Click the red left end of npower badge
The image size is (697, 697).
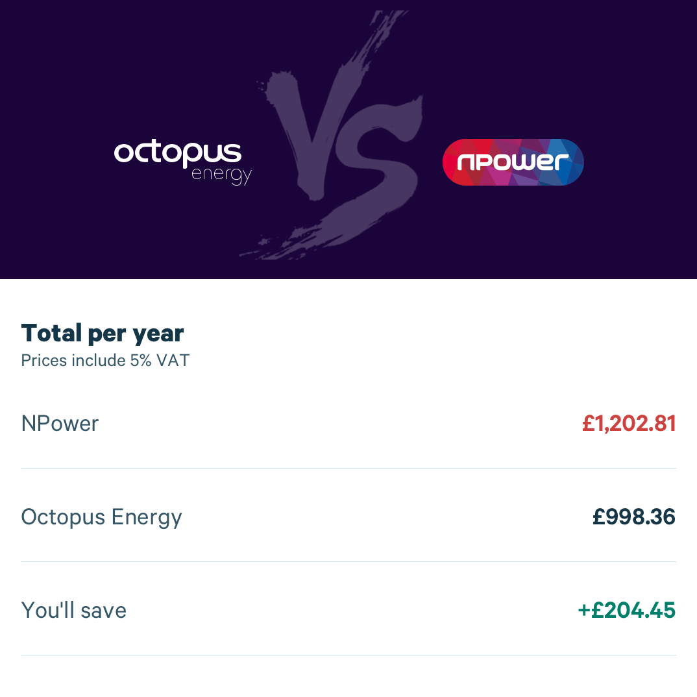pos(458,162)
